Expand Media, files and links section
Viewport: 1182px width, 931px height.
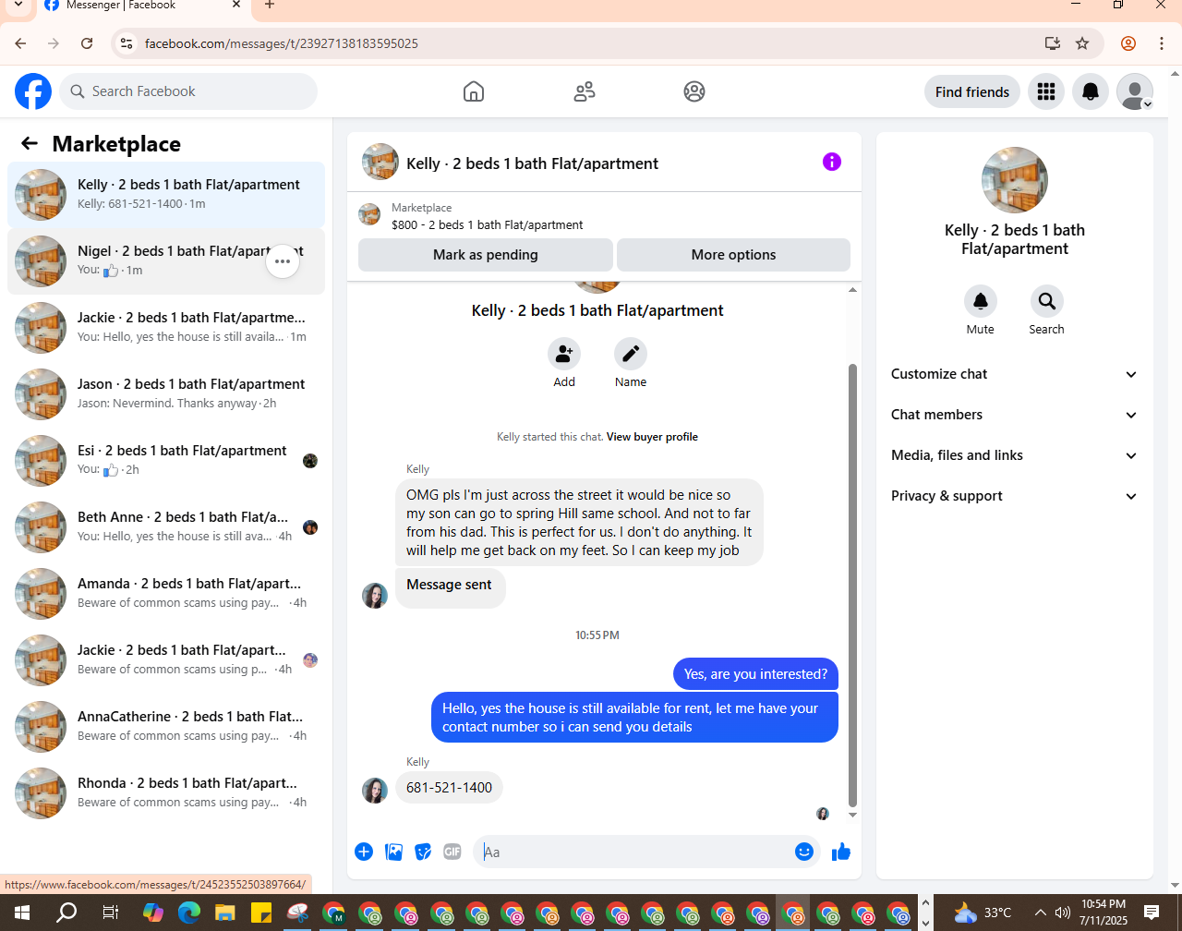coord(1014,455)
